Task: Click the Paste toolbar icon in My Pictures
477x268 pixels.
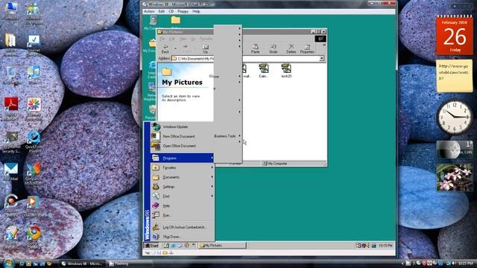Action: [255, 48]
